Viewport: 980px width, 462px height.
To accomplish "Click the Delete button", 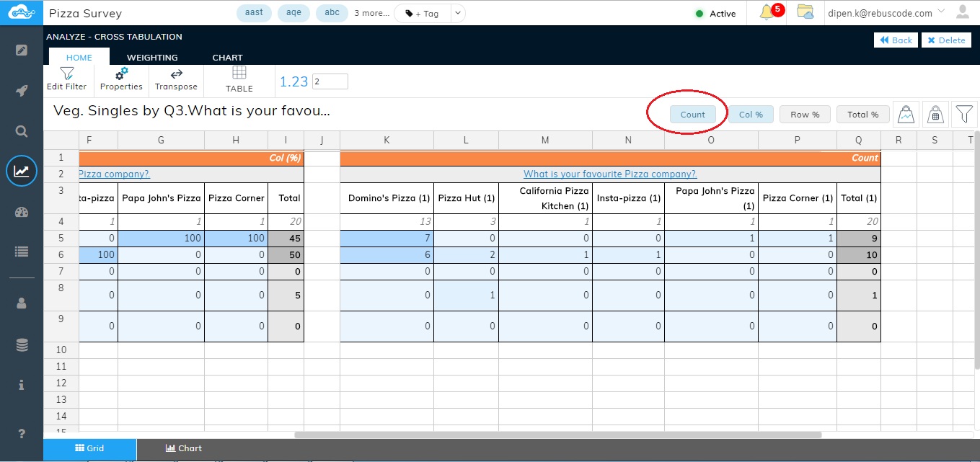I will (946, 40).
